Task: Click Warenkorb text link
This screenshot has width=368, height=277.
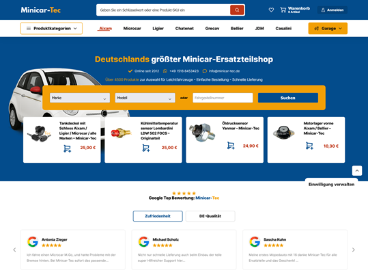Action: (299, 8)
